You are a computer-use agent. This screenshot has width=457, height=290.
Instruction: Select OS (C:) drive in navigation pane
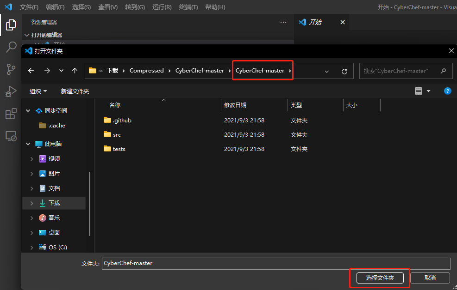point(53,247)
